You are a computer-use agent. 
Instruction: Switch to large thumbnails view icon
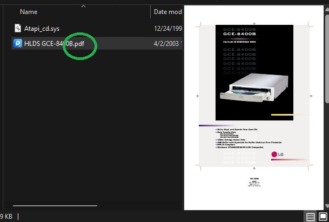point(323,217)
